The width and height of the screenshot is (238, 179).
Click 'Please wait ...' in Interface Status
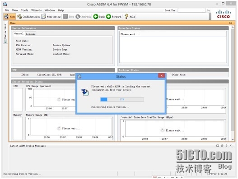[130, 34]
